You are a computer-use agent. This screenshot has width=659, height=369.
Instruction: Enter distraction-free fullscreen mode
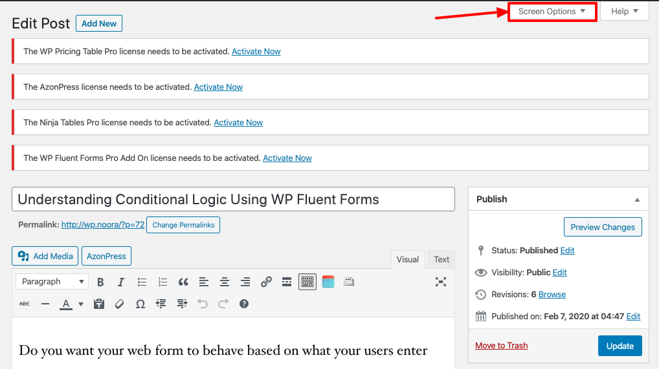pyautogui.click(x=441, y=282)
